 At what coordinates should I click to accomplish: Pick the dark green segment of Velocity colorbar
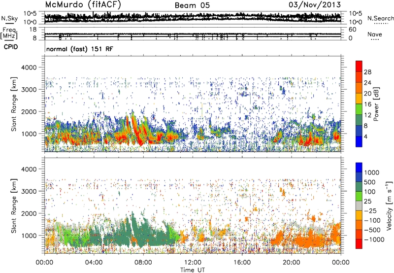[359, 187]
